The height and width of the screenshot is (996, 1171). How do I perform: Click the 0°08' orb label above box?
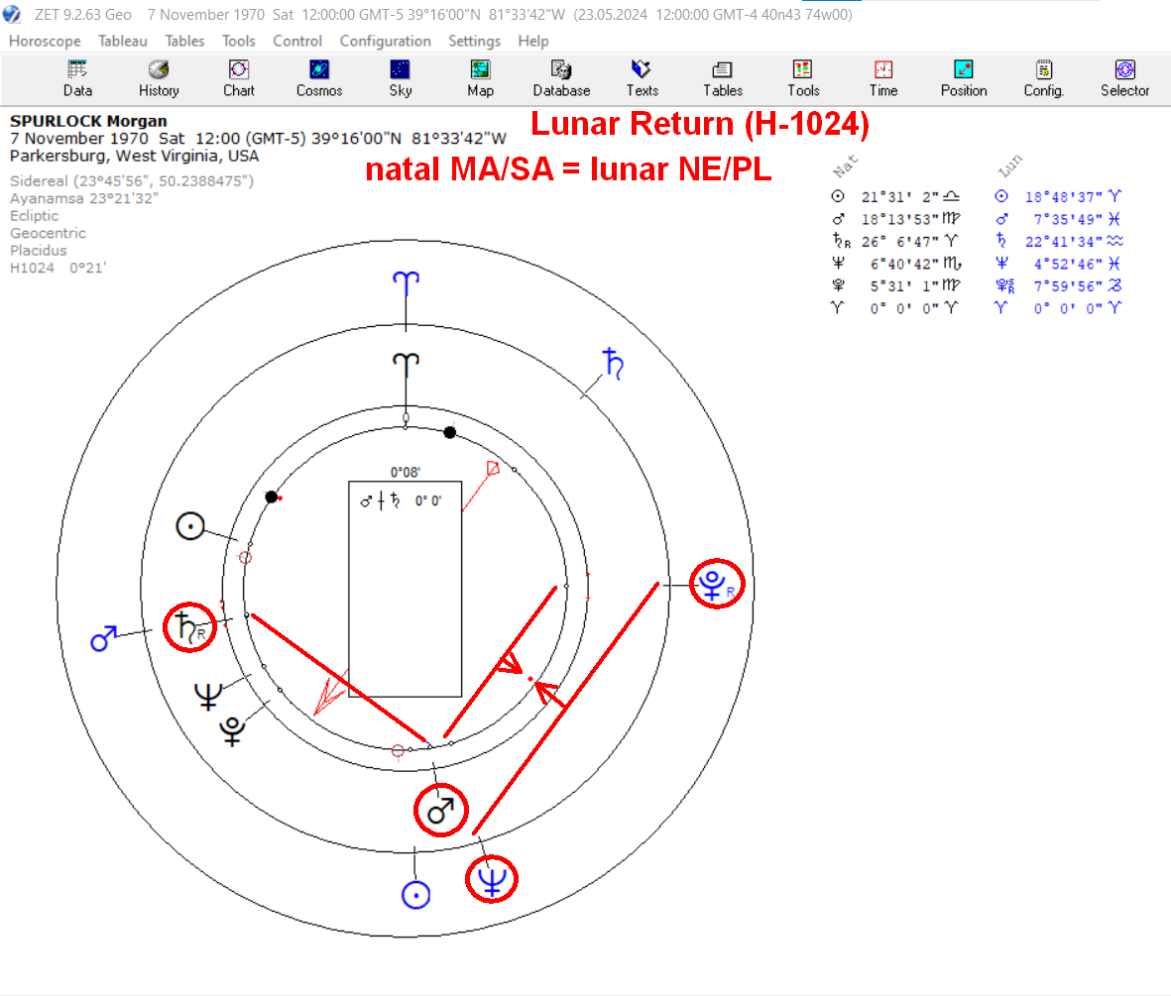[x=405, y=472]
